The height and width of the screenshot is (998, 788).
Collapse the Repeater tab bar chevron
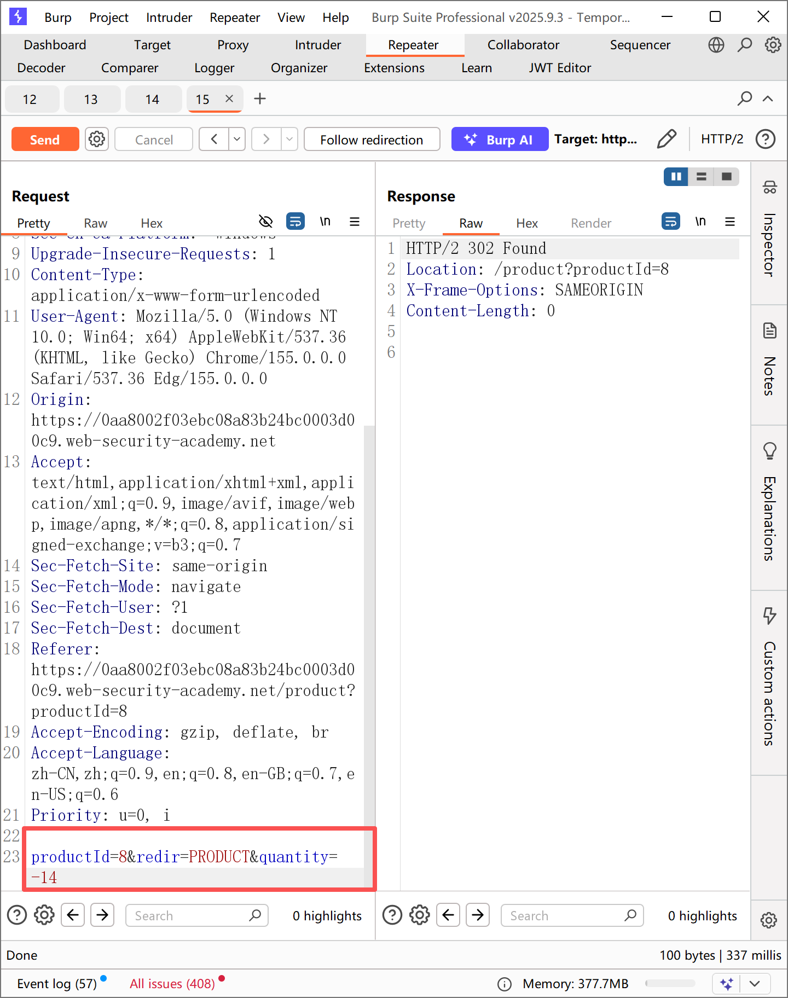click(x=768, y=98)
